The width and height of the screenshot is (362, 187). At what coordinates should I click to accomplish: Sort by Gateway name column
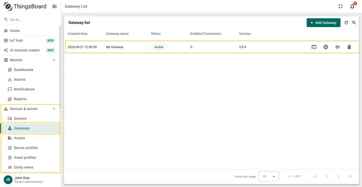pos(117,34)
